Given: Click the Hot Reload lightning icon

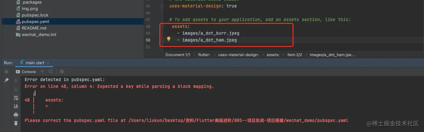Looking at the screenshot, I should pos(42,71).
